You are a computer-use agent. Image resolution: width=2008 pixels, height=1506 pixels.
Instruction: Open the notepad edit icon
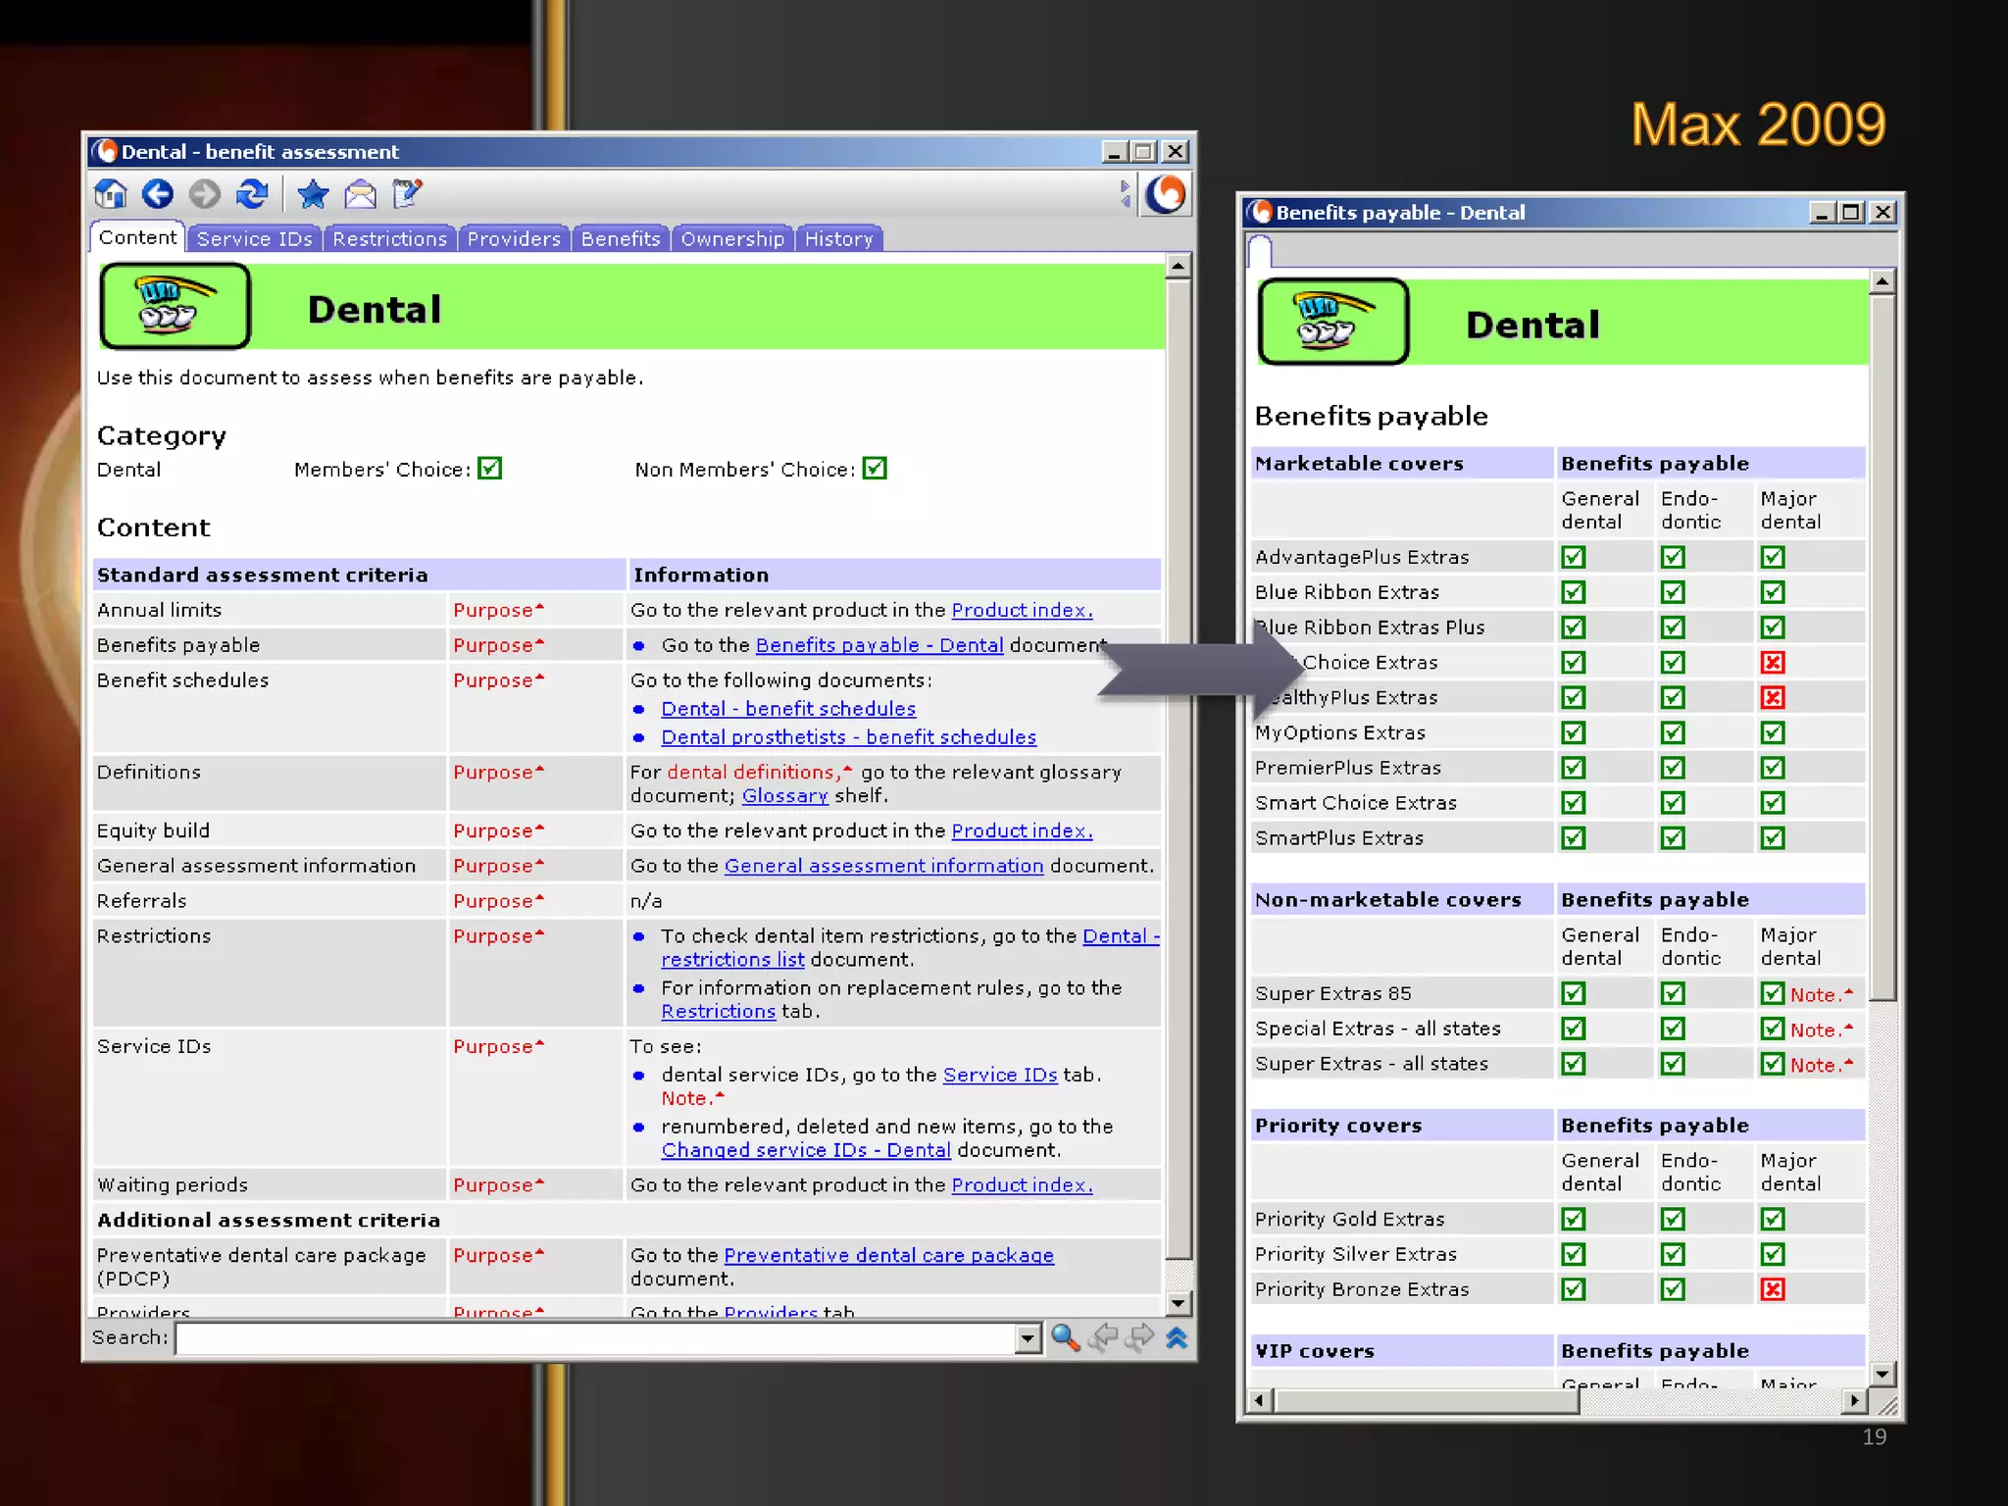(407, 194)
